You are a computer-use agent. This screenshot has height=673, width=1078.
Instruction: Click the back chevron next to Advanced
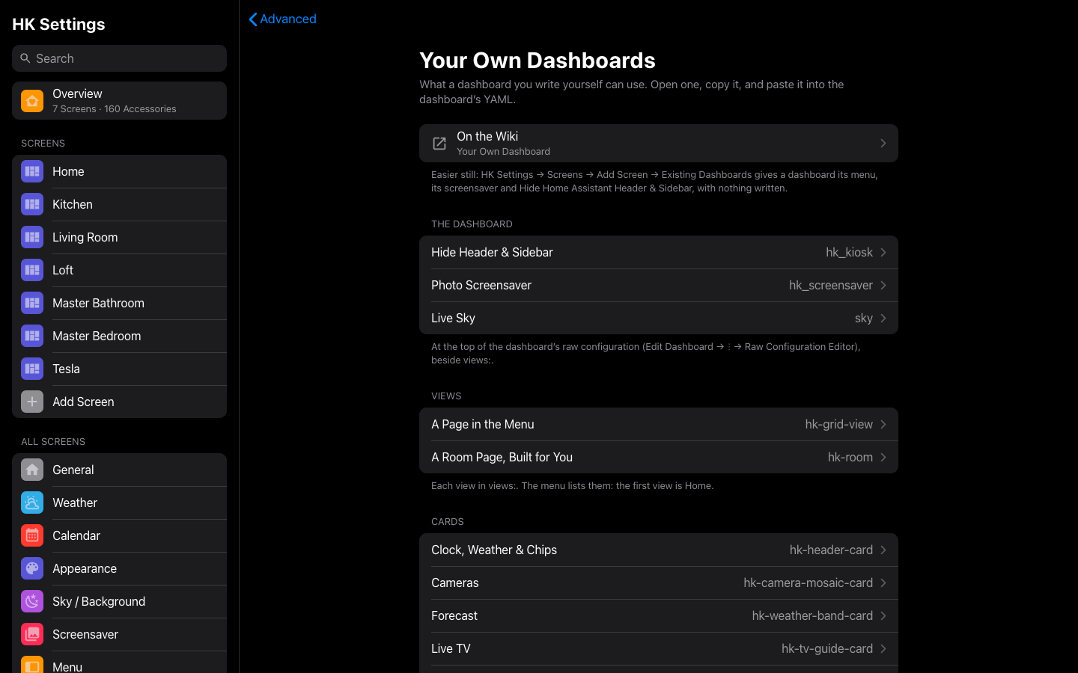[253, 19]
